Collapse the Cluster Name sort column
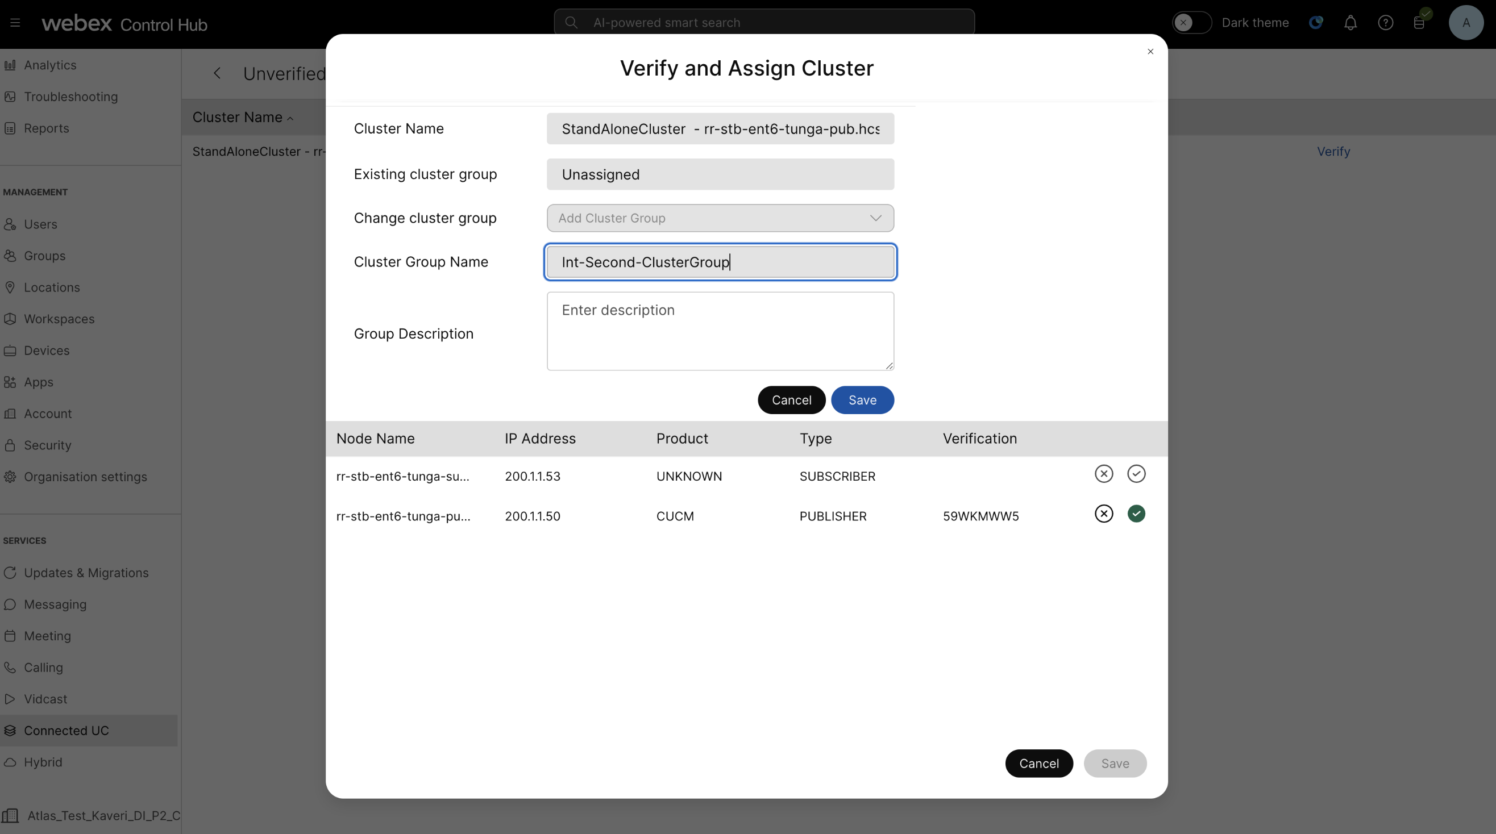Screen dimensions: 1496x834 click(290, 117)
